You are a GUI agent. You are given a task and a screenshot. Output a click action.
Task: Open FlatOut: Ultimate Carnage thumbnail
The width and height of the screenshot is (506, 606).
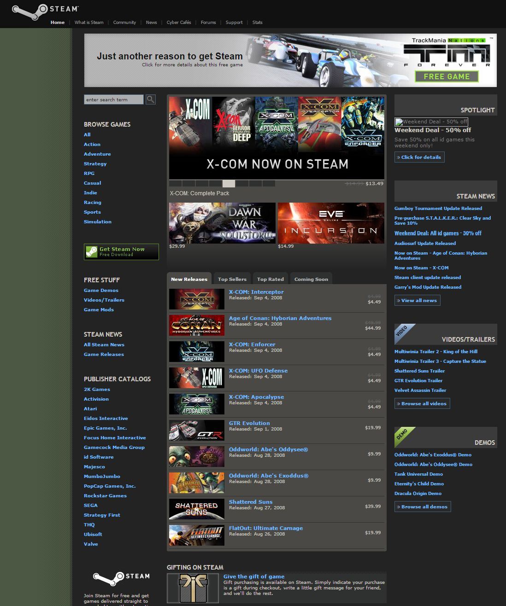[x=197, y=536]
